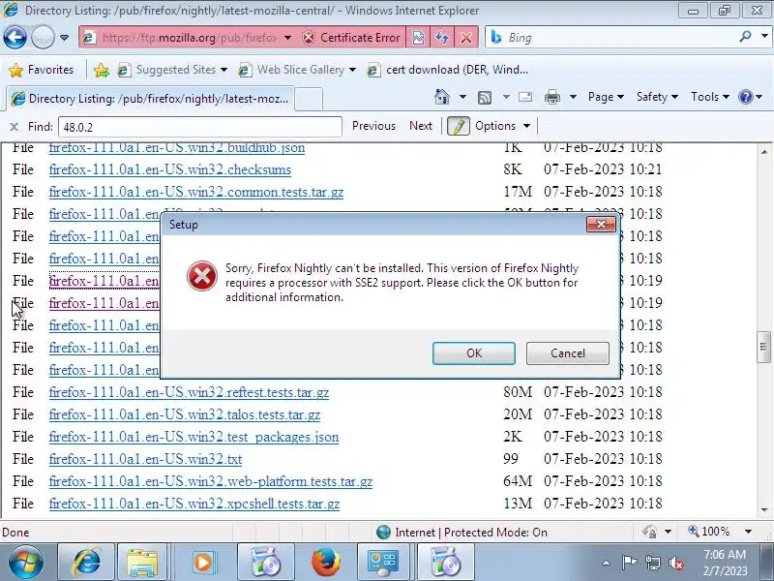Screen dimensions: 774x581
Task: Click the Windows Start orb
Action: [x=26, y=563]
